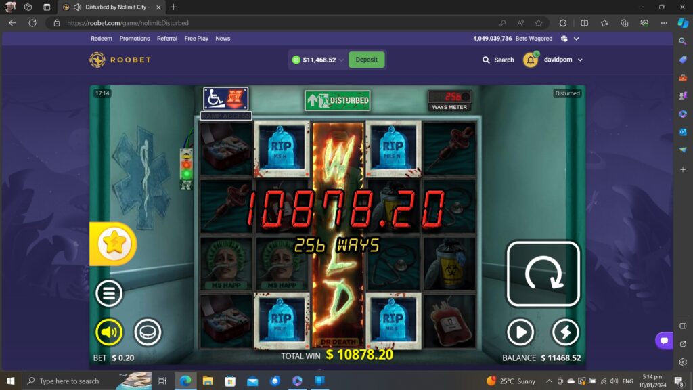Click the green Deposit button
Screen dimensions: 693x390
tap(366, 60)
